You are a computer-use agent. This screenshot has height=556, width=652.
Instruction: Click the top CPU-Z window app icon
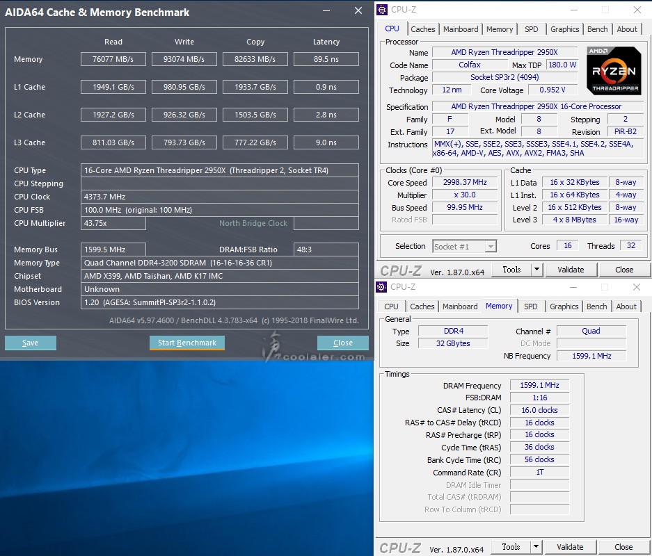click(382, 10)
